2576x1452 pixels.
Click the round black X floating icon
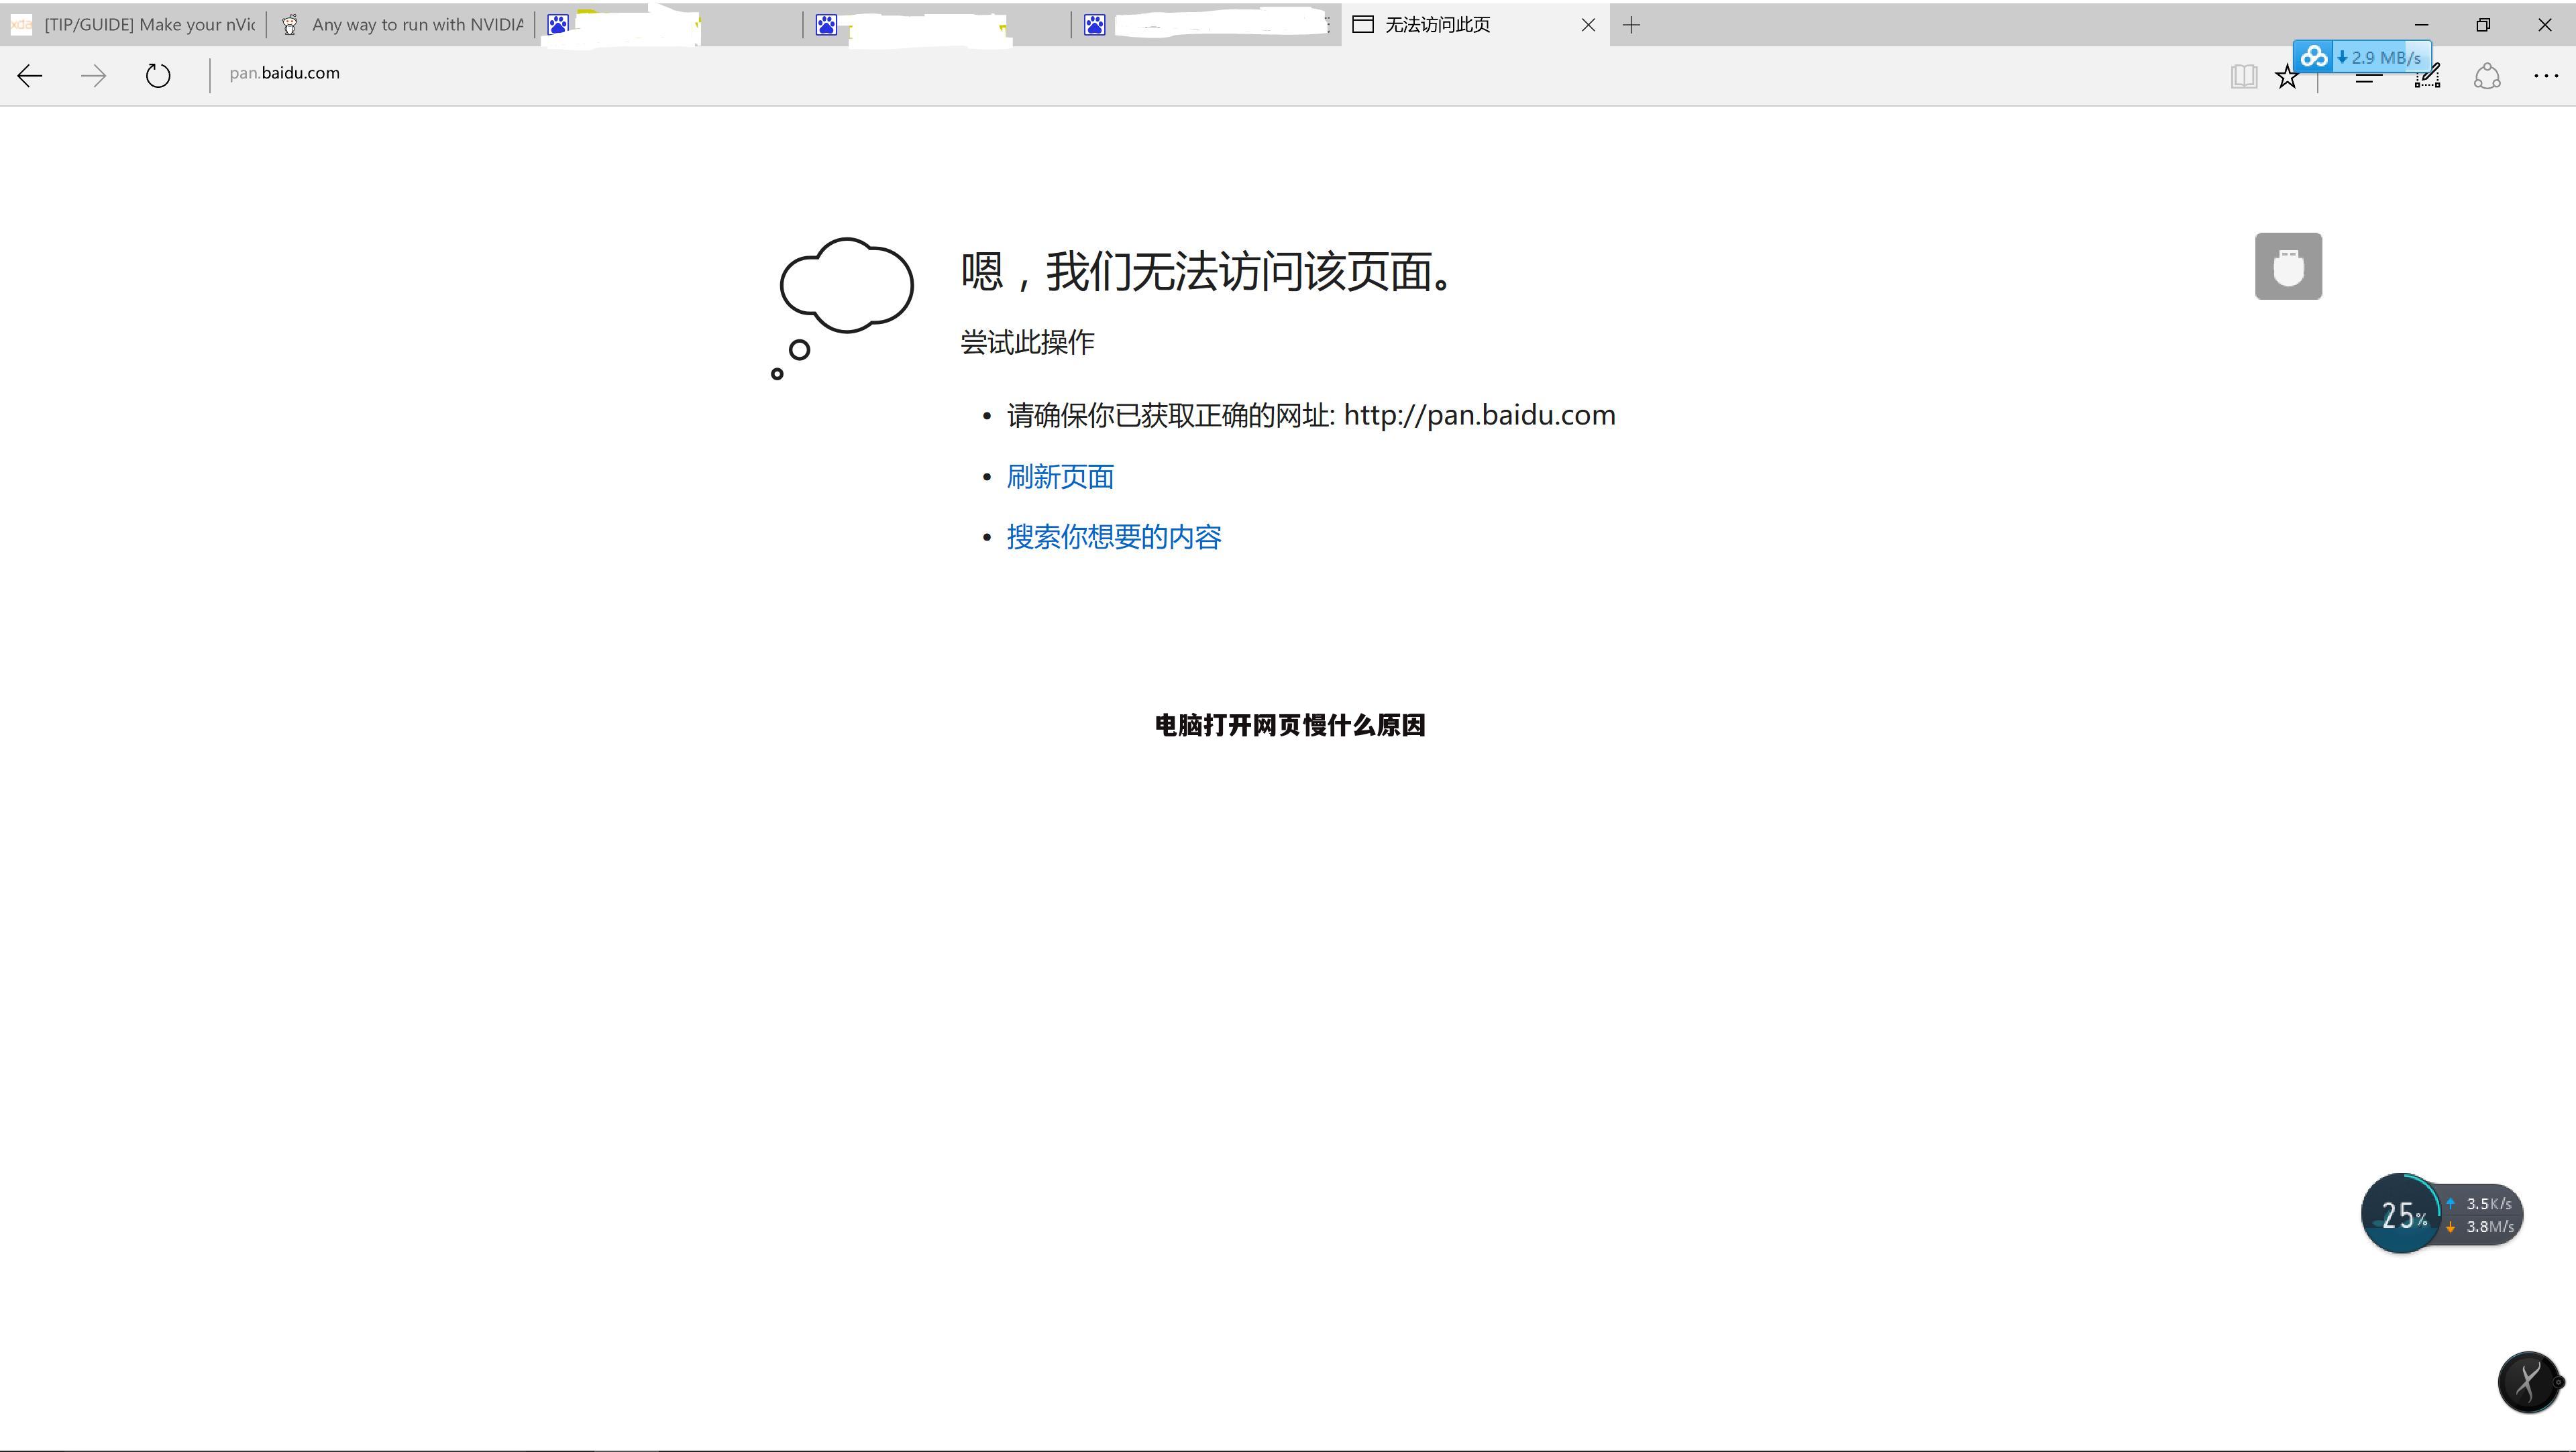[x=2528, y=1382]
